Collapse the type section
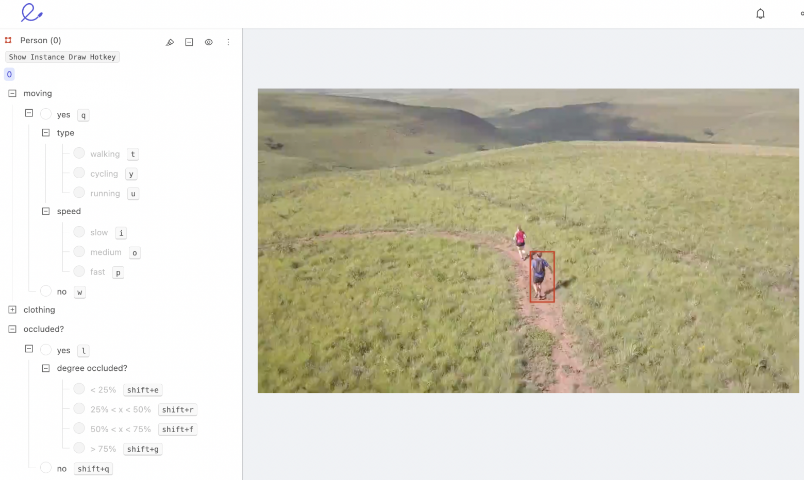 pos(46,133)
